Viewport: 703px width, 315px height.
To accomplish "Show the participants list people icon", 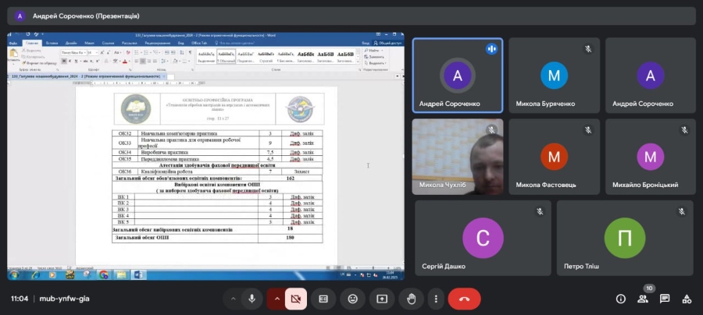I will coord(643,299).
